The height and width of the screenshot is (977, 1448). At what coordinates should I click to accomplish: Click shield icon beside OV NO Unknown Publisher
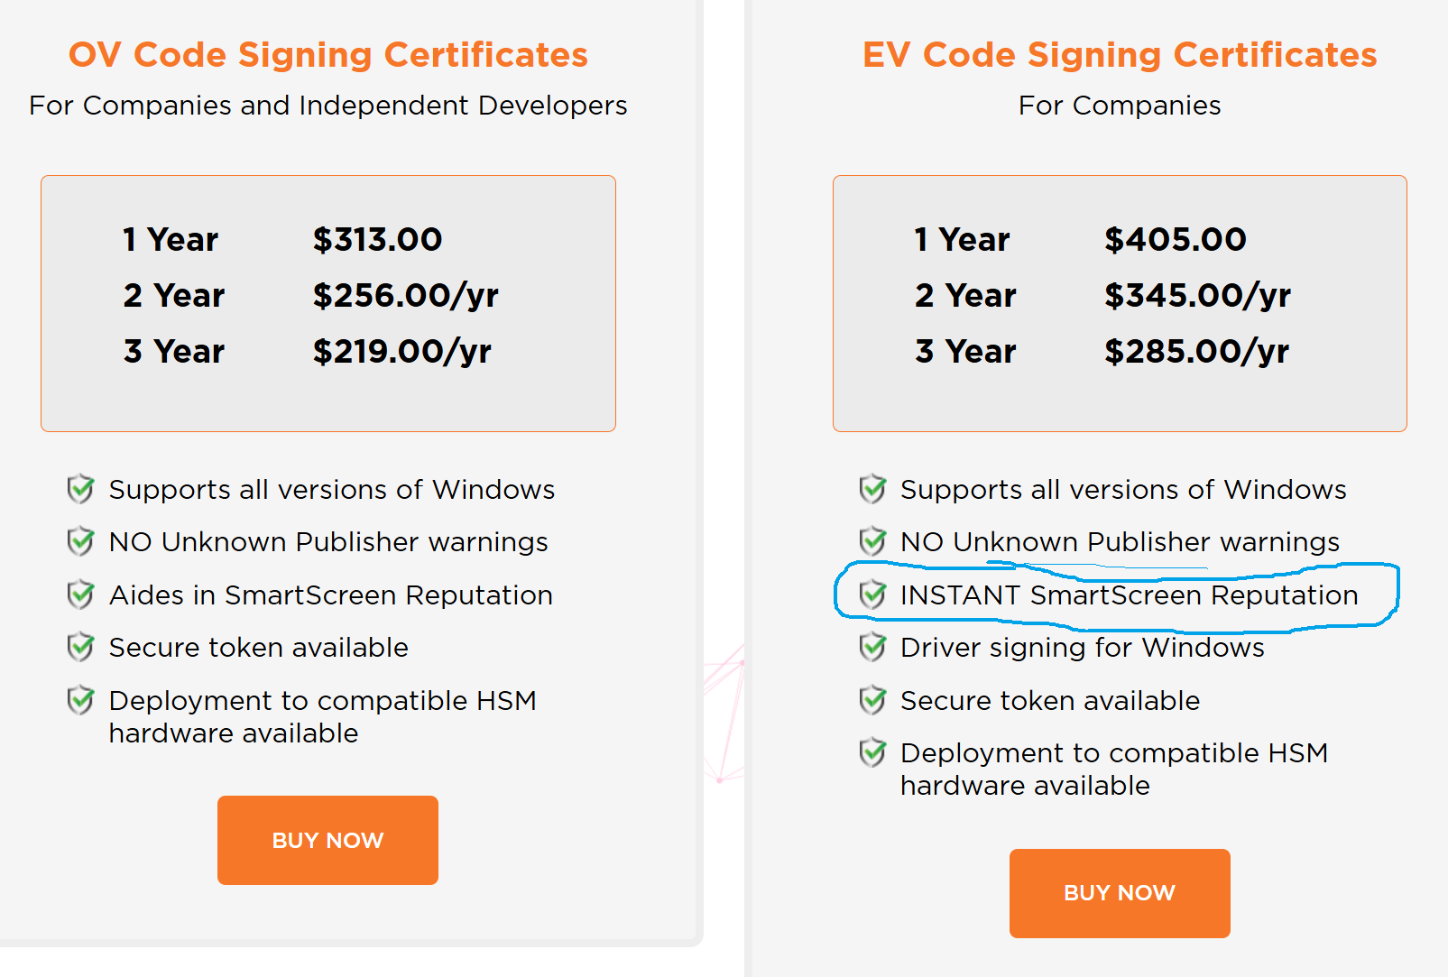tap(81, 541)
